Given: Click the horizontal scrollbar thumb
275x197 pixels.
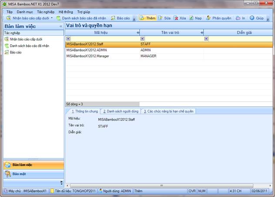Looking at the screenshot, I should pyautogui.click(x=161, y=185).
